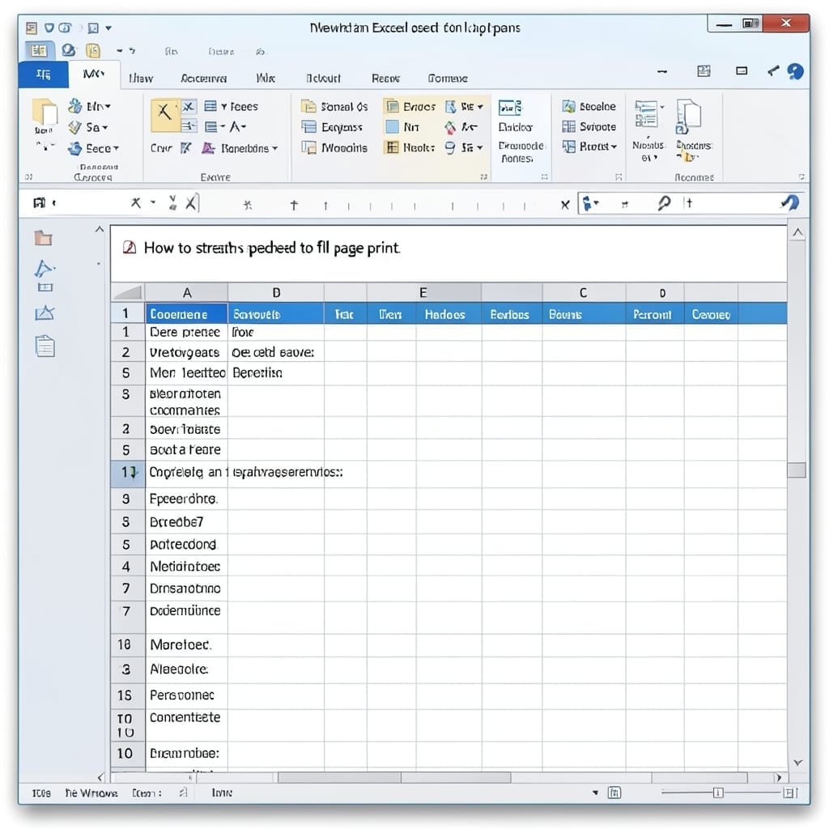Screen dimensions: 829x829
Task: Open the blue help question mark icon
Action: [795, 71]
